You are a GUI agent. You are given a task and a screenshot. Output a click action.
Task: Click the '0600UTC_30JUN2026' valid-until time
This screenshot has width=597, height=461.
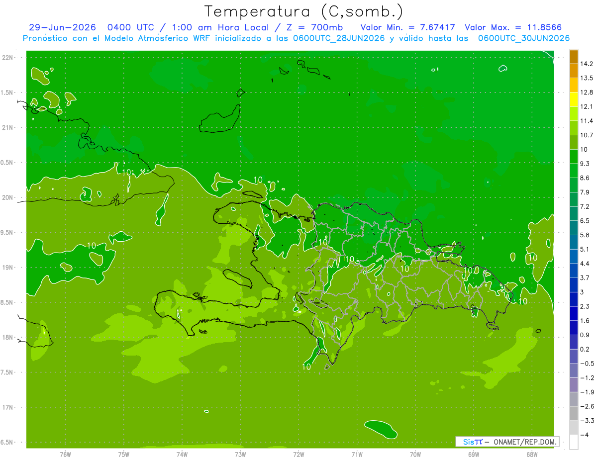523,38
